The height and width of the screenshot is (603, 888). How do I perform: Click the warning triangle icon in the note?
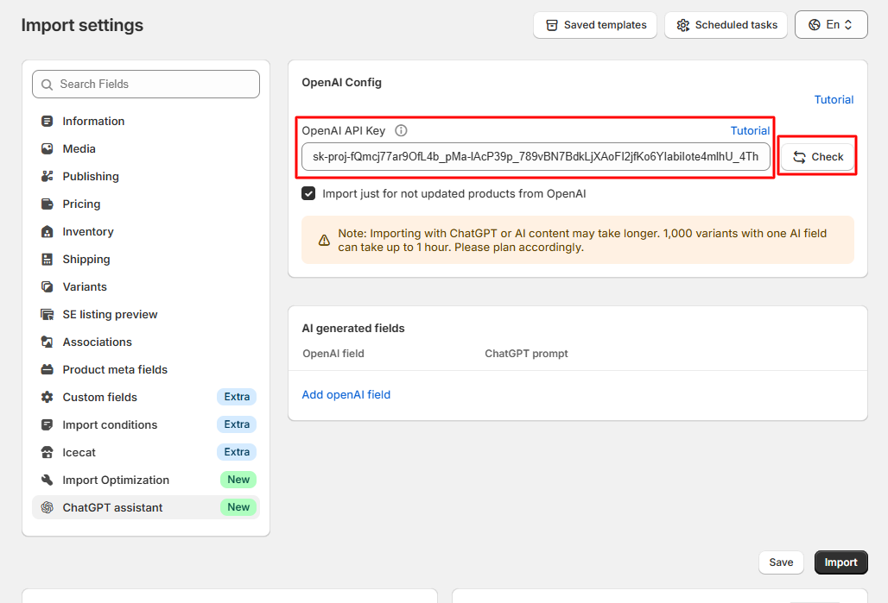coord(324,241)
